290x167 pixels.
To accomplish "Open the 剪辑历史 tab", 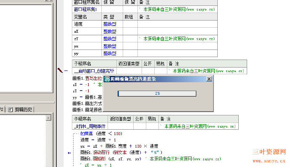I will click(20, 110).
